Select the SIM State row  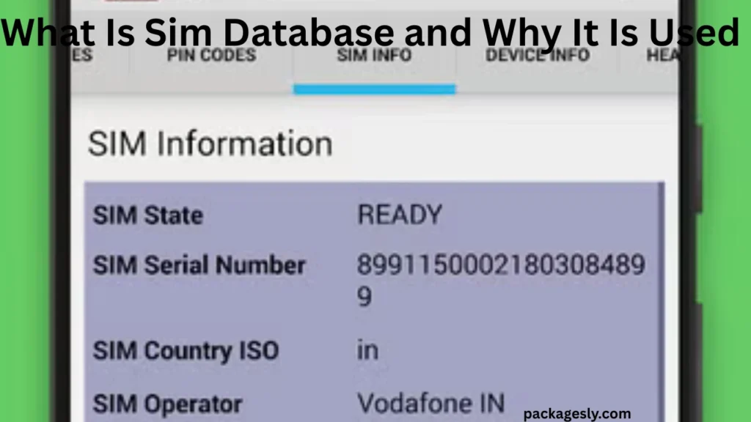(148, 215)
